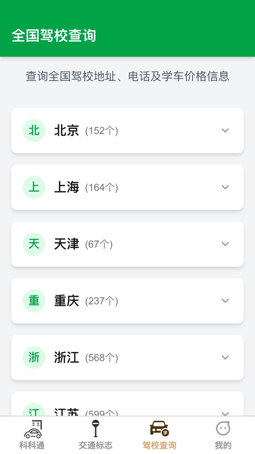This screenshot has width=255, height=454.
Task: Expand the 浙江 chevron arrow
Action: 225,358
